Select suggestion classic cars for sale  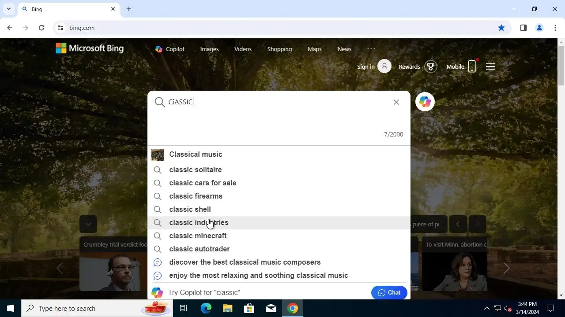(x=279, y=183)
